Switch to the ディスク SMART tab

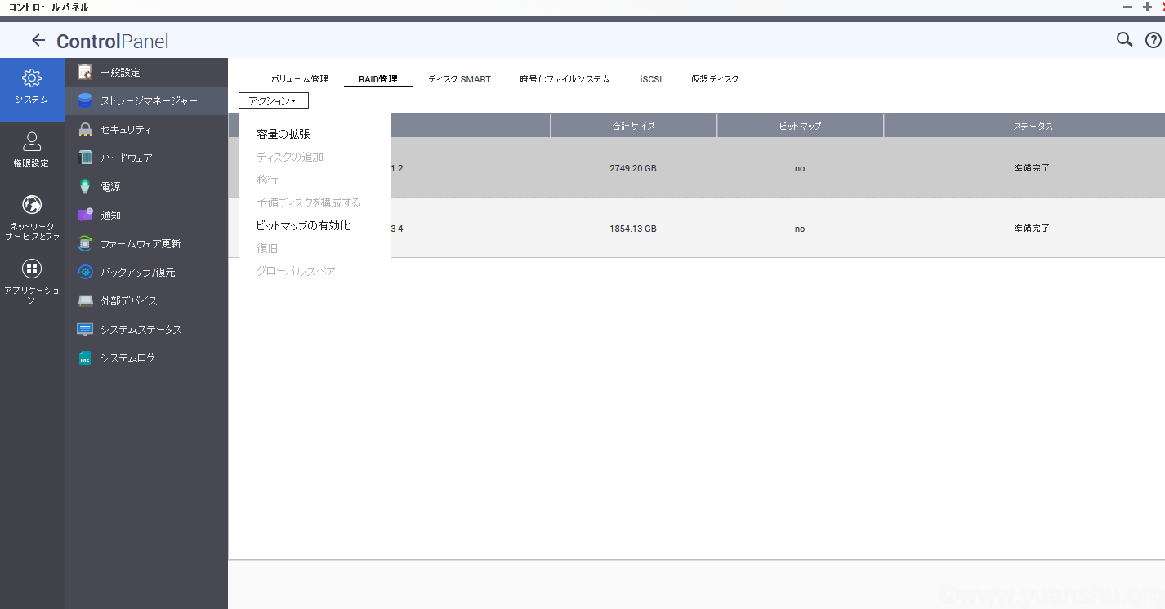pyautogui.click(x=460, y=79)
